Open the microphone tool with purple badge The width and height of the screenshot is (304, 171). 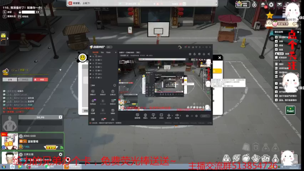[x=93, y=102]
